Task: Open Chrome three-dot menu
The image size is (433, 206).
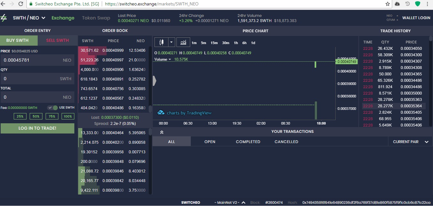Action: [427, 4]
